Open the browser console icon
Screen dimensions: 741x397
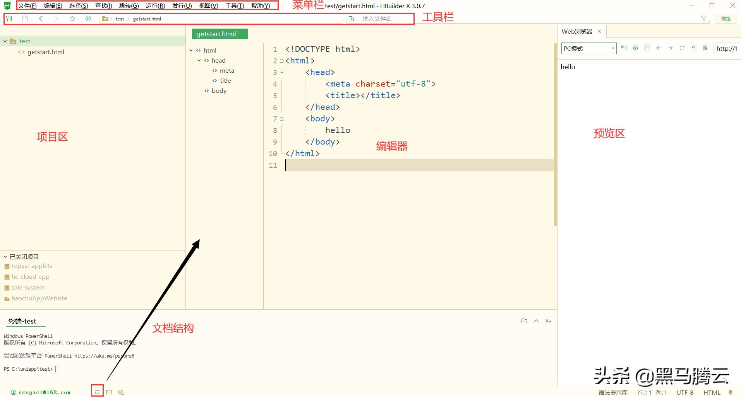coord(647,48)
